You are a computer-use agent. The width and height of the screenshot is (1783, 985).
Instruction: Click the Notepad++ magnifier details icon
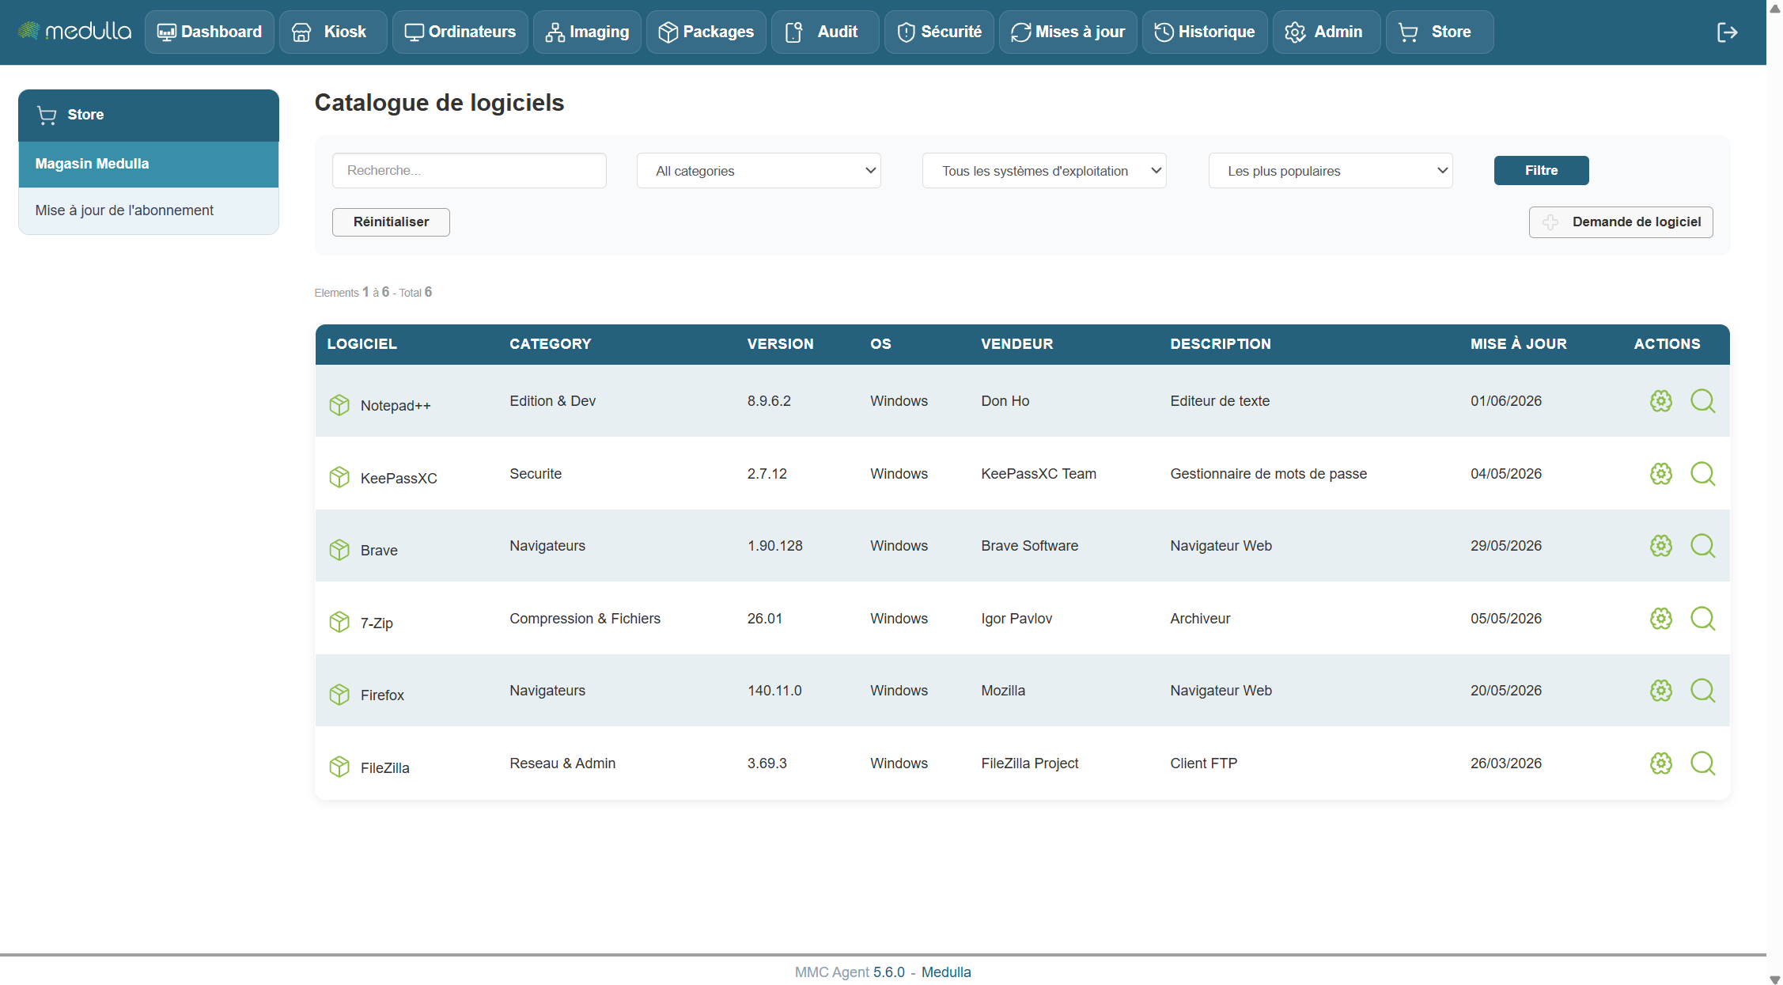[x=1702, y=401]
